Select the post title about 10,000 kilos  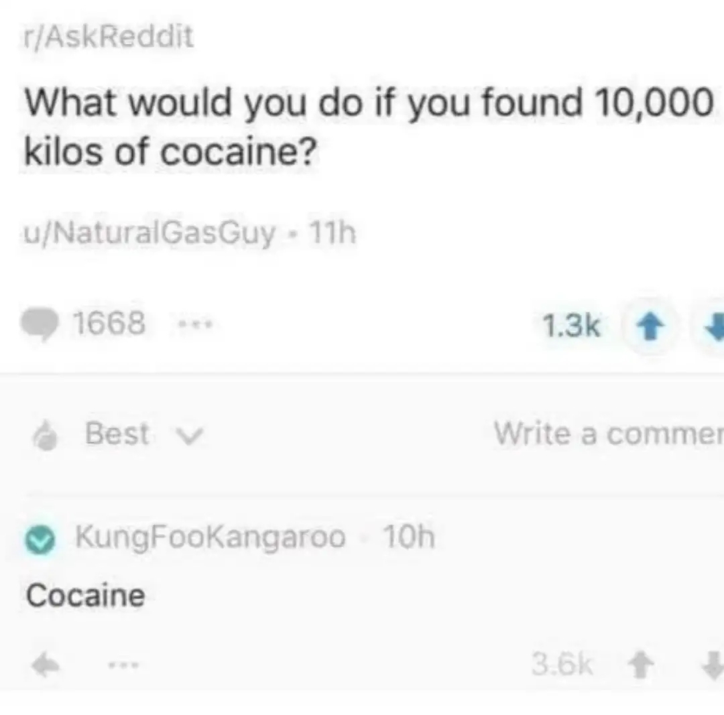tap(369, 125)
